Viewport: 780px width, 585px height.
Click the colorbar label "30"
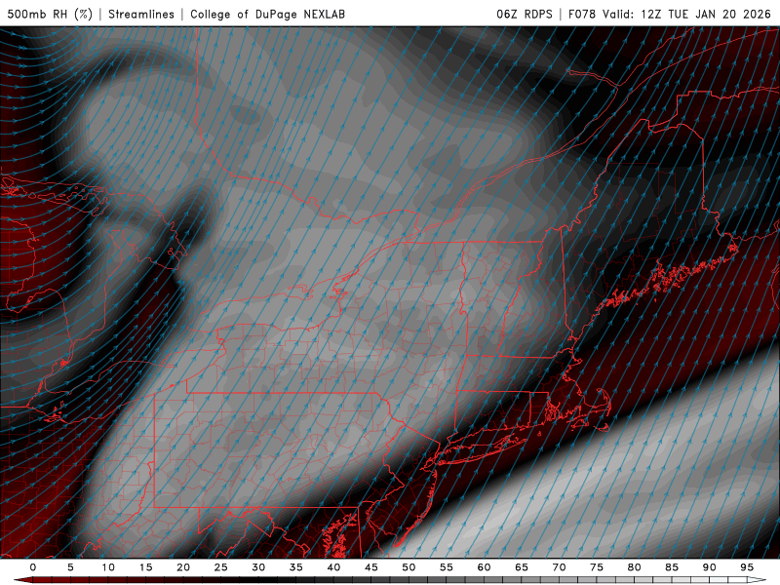coord(258,567)
